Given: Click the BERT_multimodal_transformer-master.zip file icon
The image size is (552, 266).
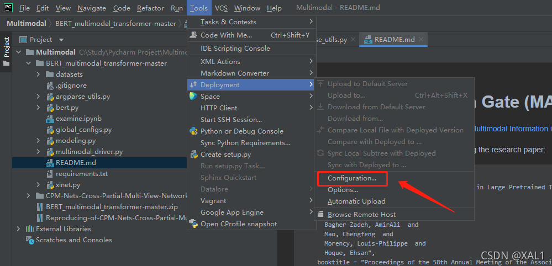Looking at the screenshot, I should coord(40,206).
